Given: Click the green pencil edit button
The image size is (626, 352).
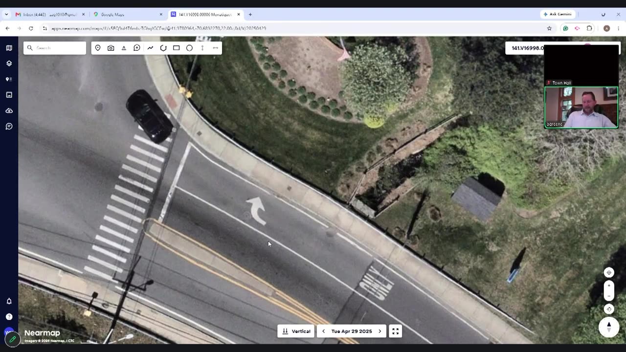Looking at the screenshot, I should click(12, 339).
